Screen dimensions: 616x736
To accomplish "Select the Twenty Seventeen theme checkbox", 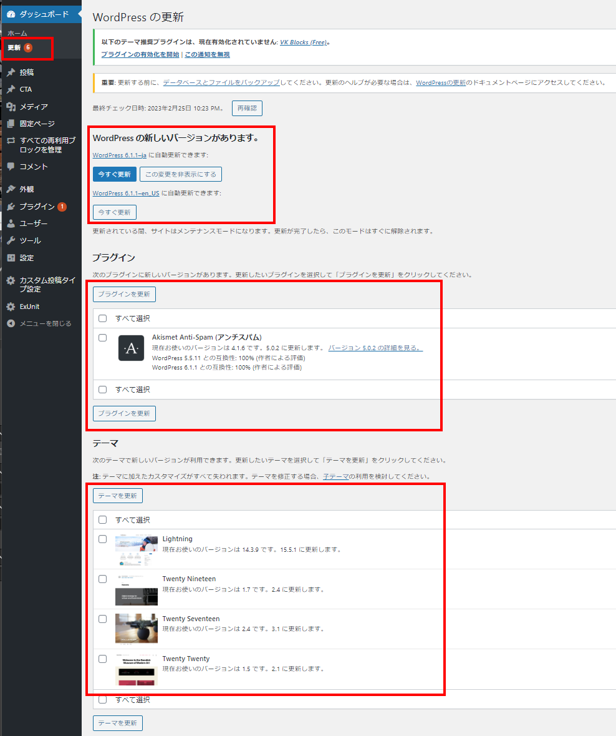I will tap(103, 619).
